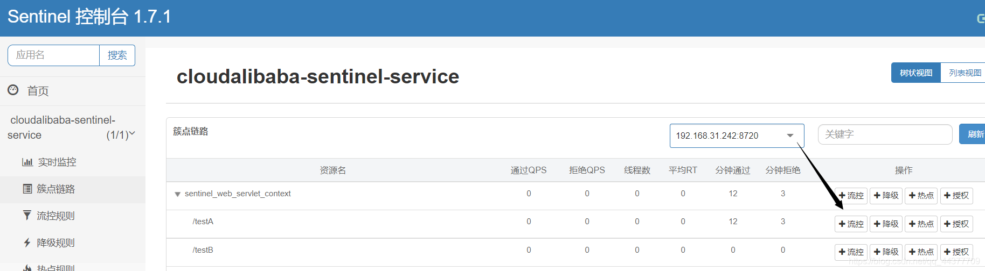Add 流控 rule for sentinel_web_servlet_context

click(x=851, y=196)
